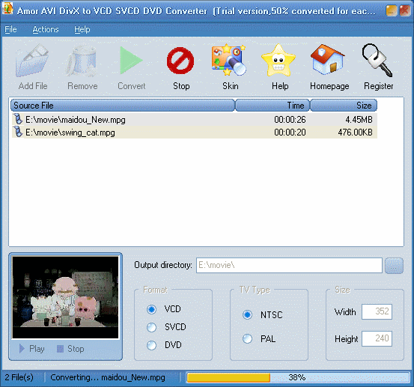Viewport: 414px width, 387px height.
Task: Minimize the converter window
Action: pyautogui.click(x=392, y=10)
